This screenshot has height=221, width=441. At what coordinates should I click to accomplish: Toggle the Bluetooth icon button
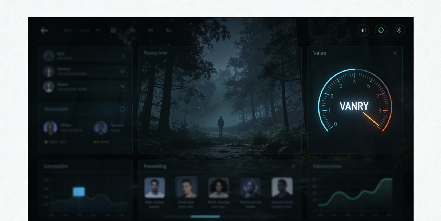pyautogui.click(x=399, y=30)
